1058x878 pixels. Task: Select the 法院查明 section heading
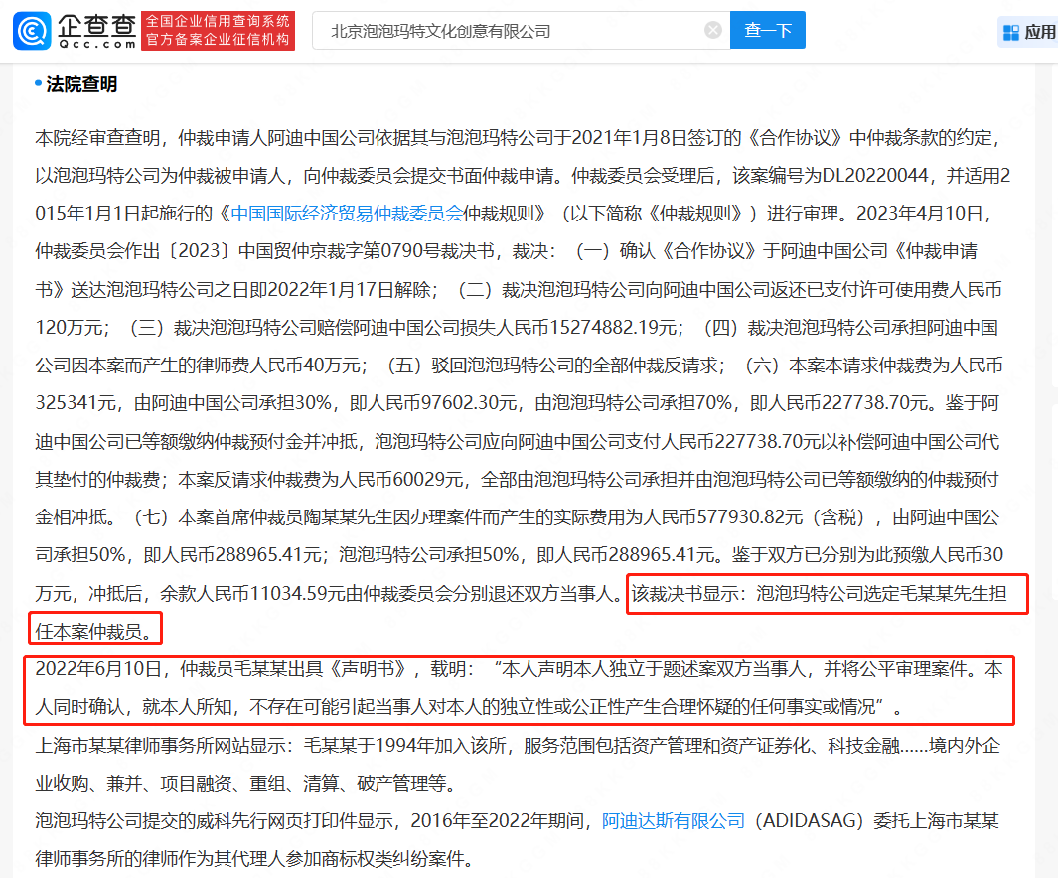pos(81,85)
